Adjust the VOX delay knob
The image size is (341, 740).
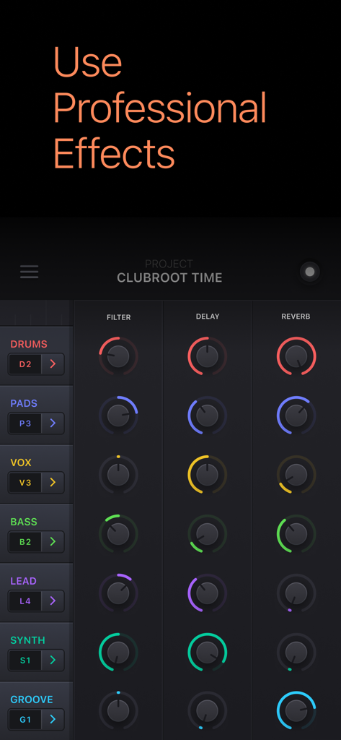click(207, 475)
